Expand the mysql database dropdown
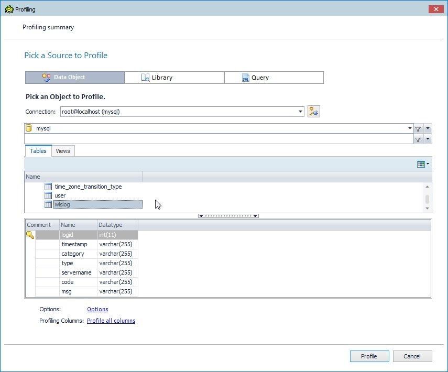Screen dimensions: 448x372 point(410,128)
